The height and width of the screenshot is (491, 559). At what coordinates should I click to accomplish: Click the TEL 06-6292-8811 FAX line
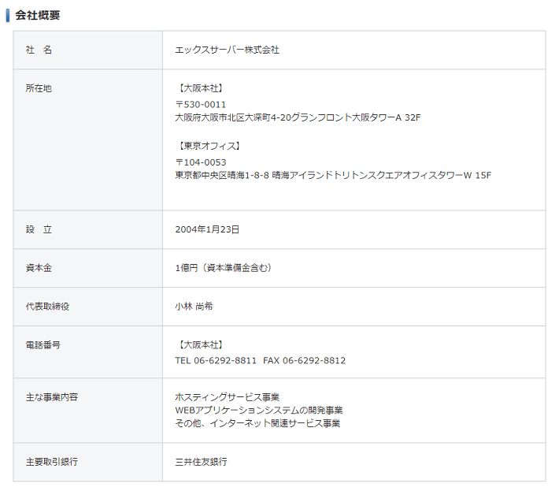pyautogui.click(x=261, y=361)
